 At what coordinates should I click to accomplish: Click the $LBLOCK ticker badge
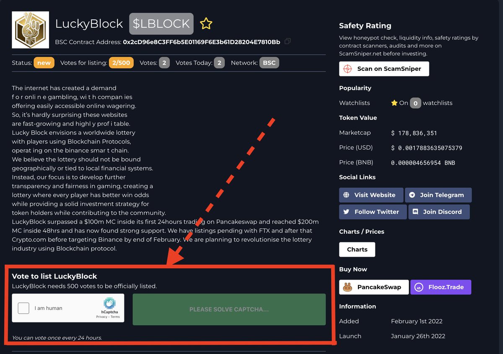click(161, 24)
